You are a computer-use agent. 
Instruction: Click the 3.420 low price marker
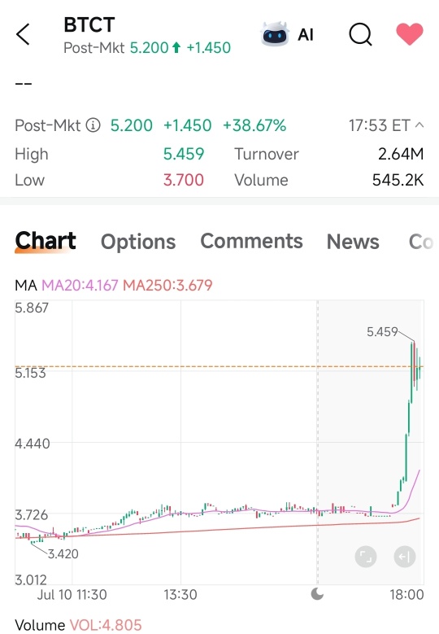[x=63, y=554]
